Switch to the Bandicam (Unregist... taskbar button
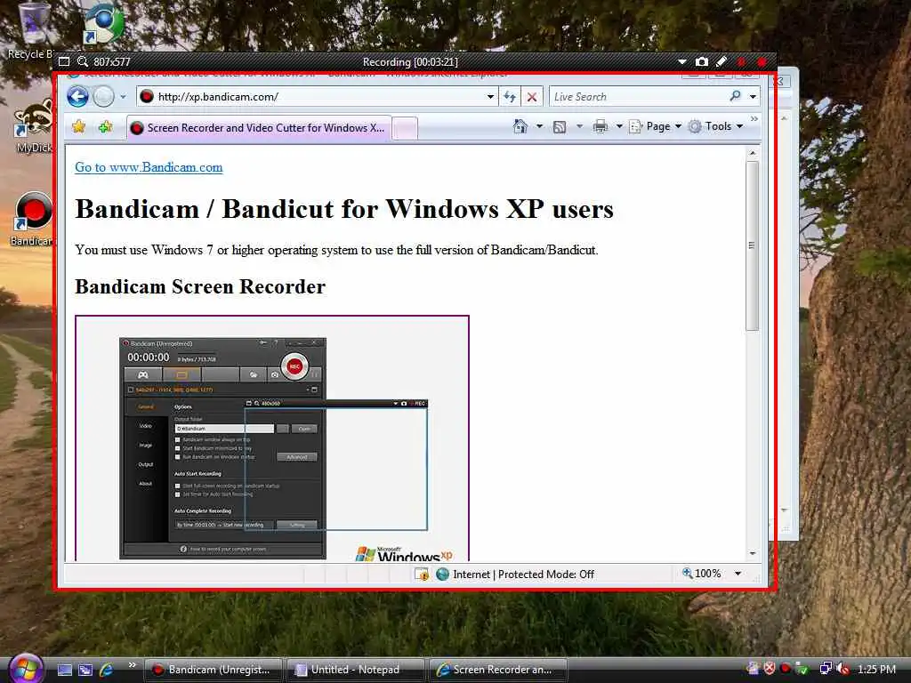Viewport: 911px width, 683px height. (x=213, y=670)
